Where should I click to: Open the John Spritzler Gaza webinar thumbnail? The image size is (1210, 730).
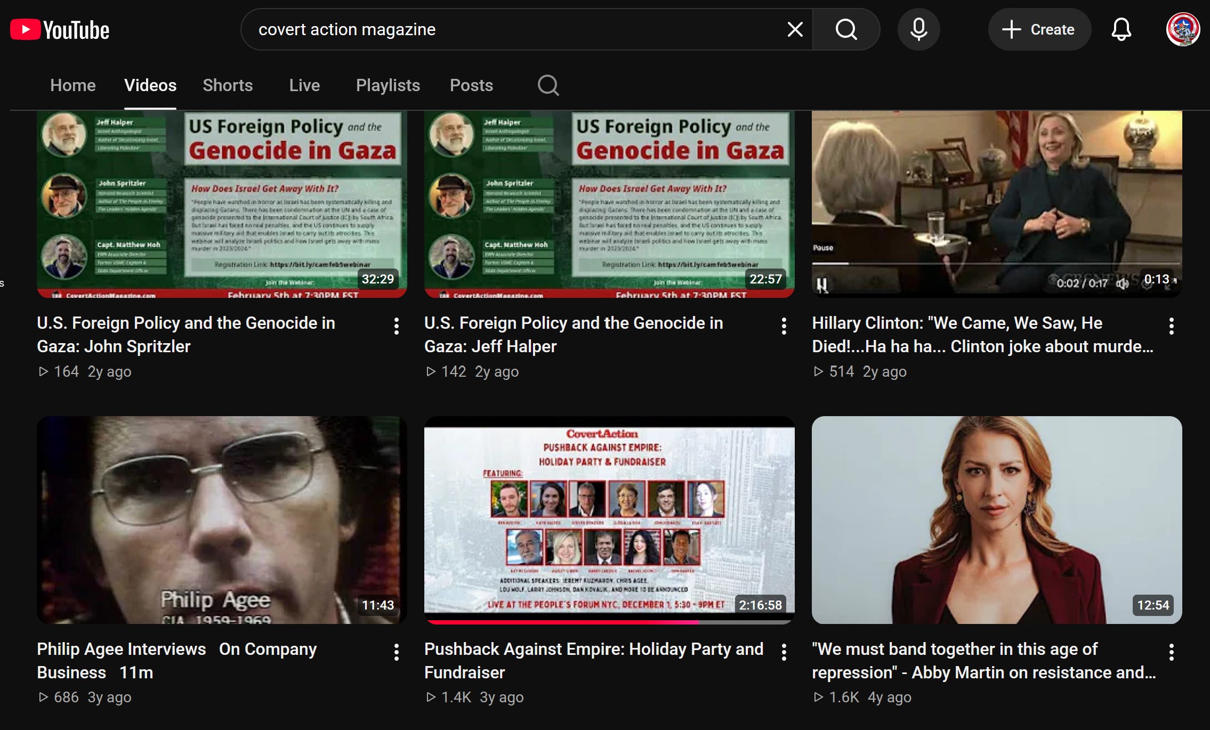pos(222,204)
